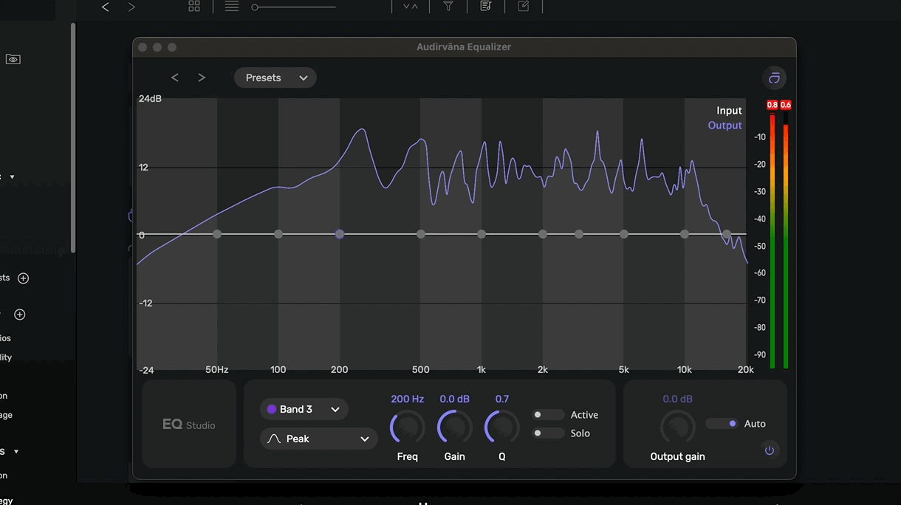Navigate forward in the main Audirvana window
Image resolution: width=901 pixels, height=505 pixels.
[x=131, y=7]
